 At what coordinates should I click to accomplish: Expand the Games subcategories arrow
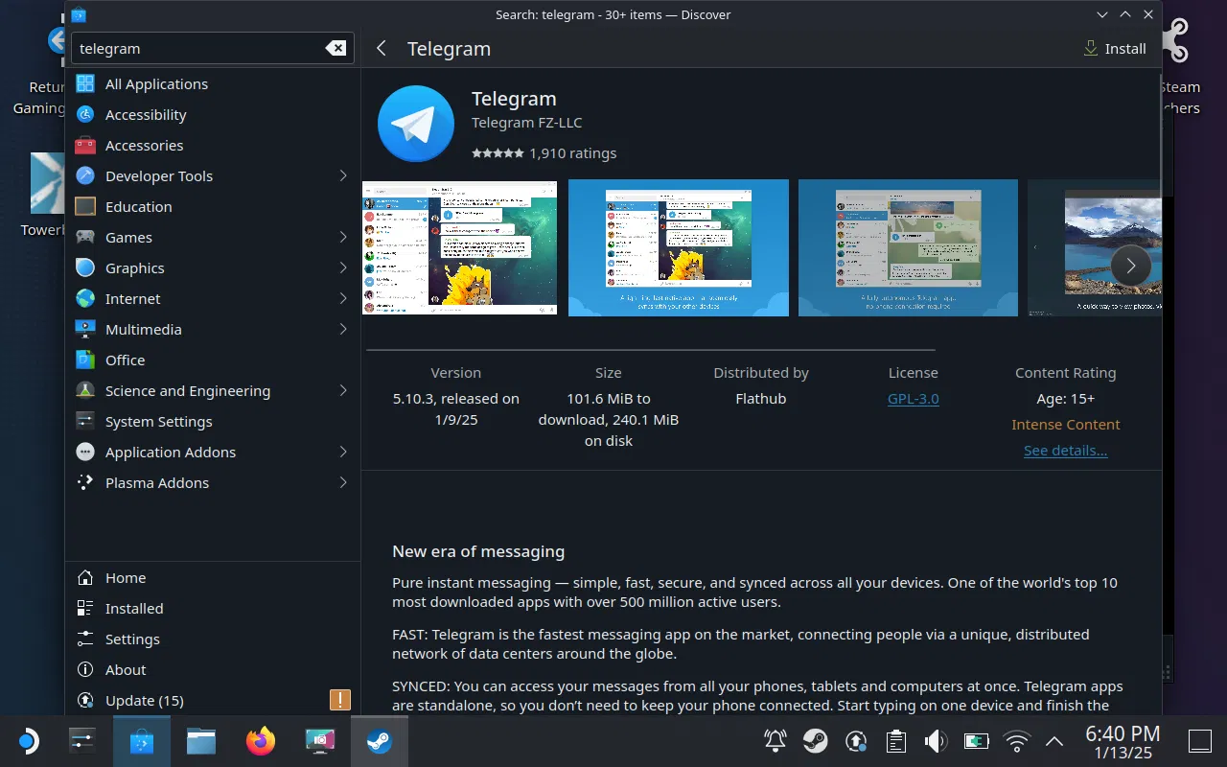click(x=342, y=238)
